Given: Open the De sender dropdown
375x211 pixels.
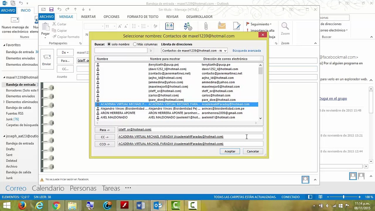Looking at the screenshot, I should [65, 52].
